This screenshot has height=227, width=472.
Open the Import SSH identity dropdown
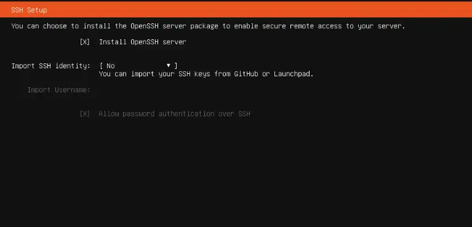[138, 66]
